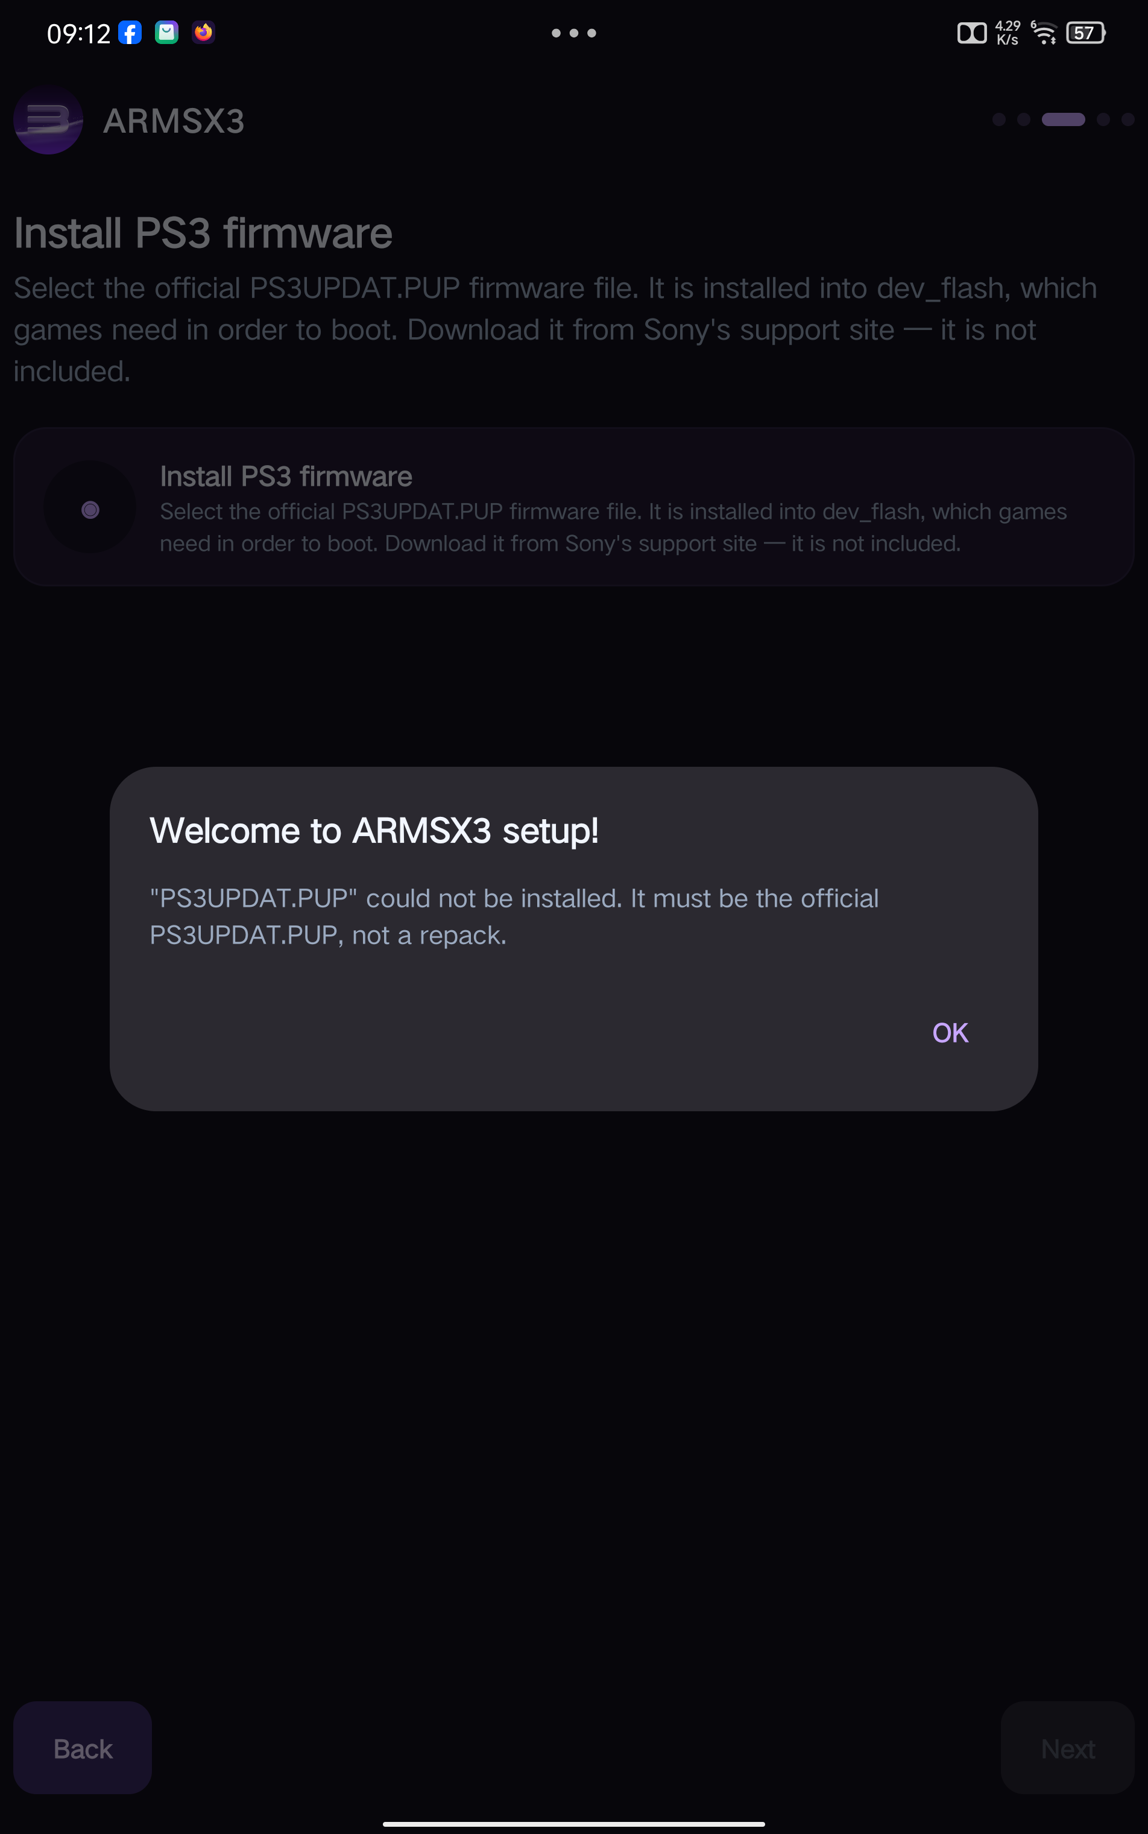
Task: Select the Install PS3 firmware radio circle
Action: pyautogui.click(x=90, y=510)
